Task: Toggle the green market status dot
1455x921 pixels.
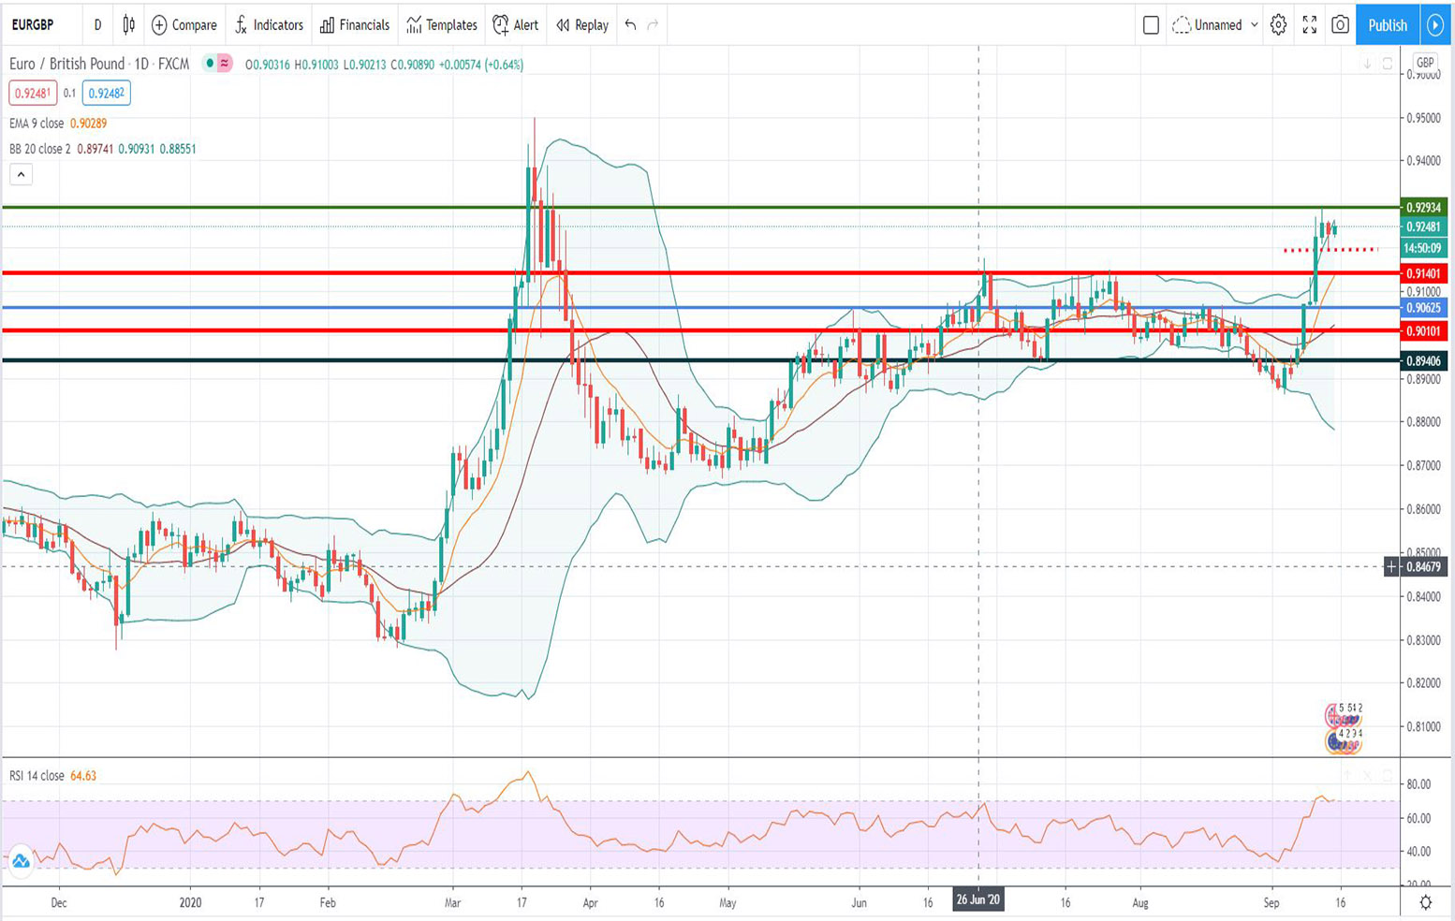Action: (x=210, y=65)
